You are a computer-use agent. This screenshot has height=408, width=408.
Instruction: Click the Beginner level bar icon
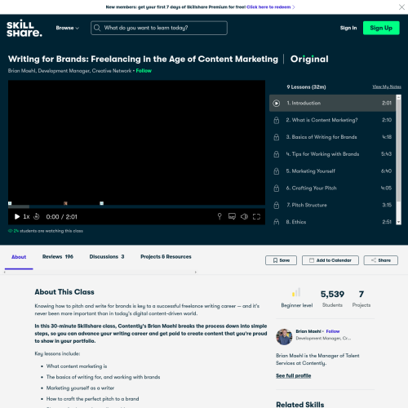[x=296, y=292]
